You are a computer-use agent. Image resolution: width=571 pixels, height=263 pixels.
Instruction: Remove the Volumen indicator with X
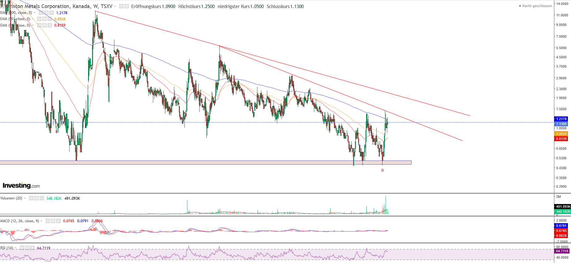[x=41, y=198]
